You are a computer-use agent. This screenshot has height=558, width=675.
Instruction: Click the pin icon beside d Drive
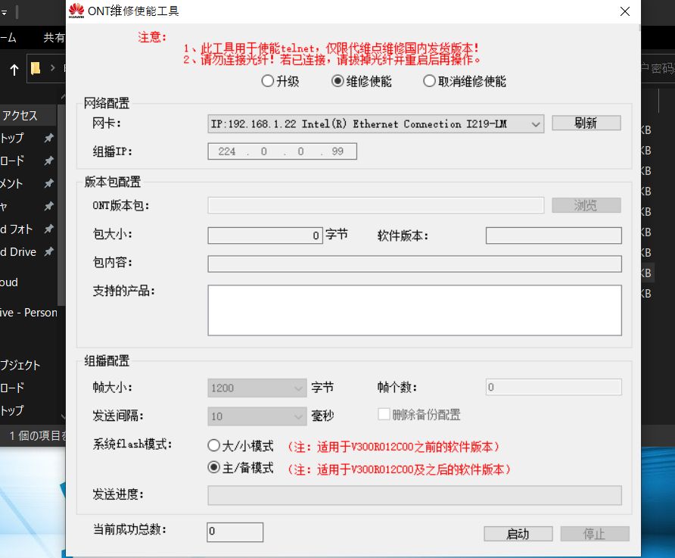[48, 252]
